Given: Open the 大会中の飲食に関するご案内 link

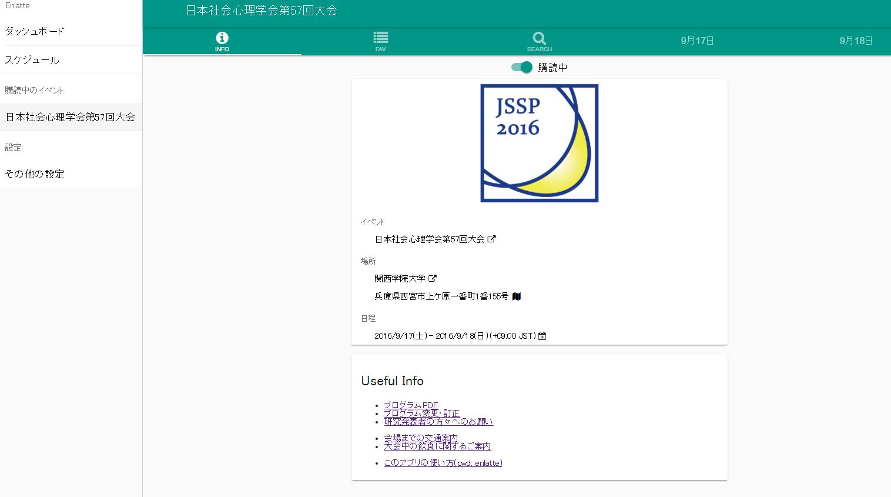Looking at the screenshot, I should tap(437, 446).
